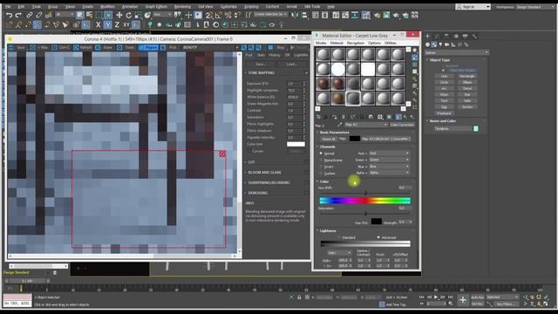
Task: Open the Alpha channel source dropdown
Action: 389,173
